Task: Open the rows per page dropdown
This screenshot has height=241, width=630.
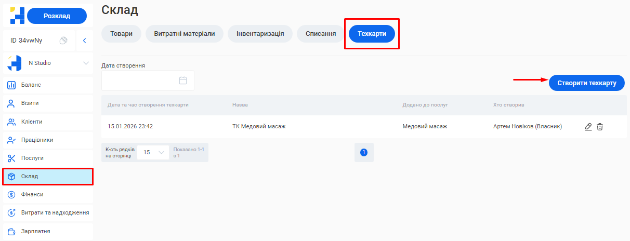Action: pyautogui.click(x=153, y=153)
